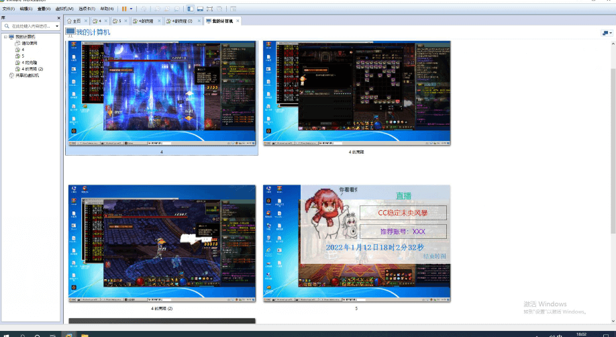
Task: Open the 编辑(E) menu
Action: 26,9
